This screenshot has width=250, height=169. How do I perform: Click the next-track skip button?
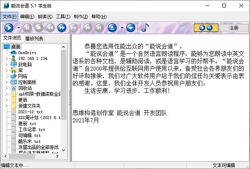coord(99,28)
